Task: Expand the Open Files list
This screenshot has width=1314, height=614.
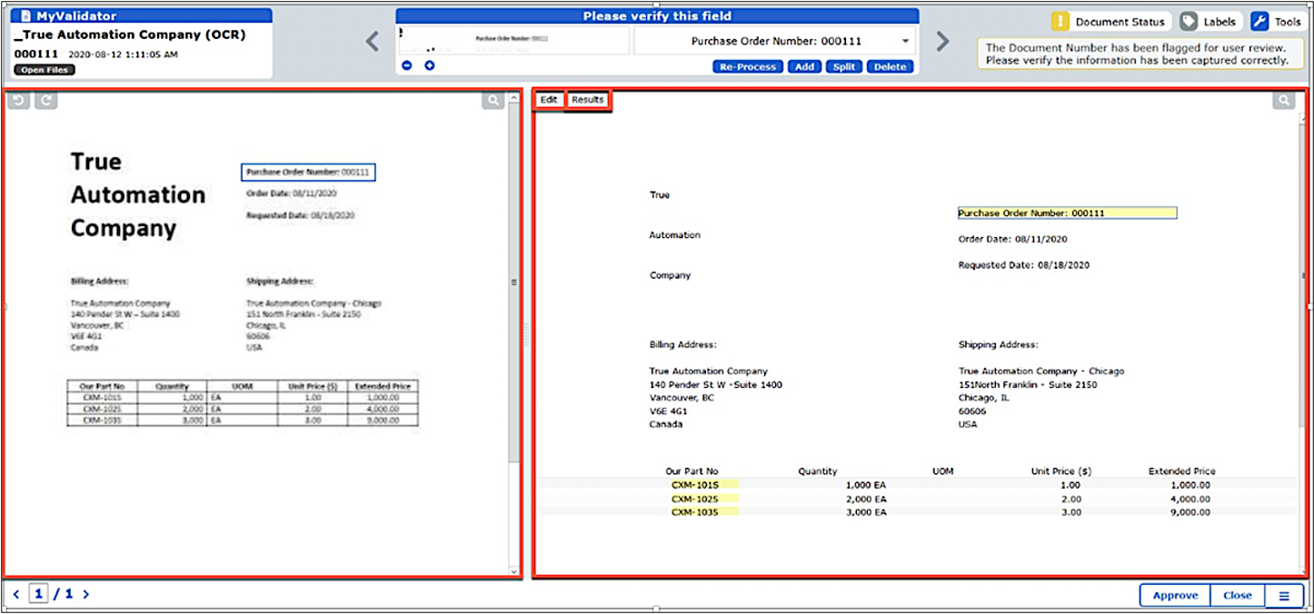Action: tap(45, 70)
